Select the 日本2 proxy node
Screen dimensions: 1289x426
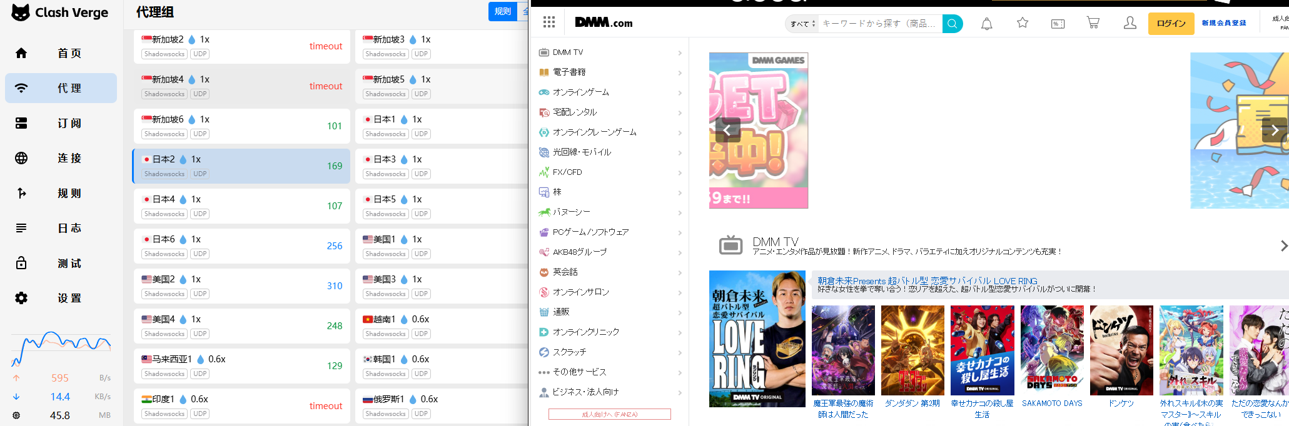(x=241, y=166)
